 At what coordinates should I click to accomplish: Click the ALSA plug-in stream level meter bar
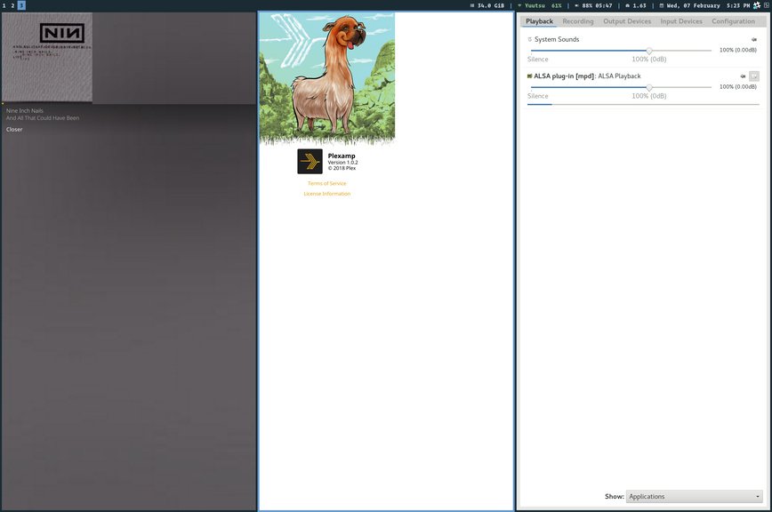pyautogui.click(x=643, y=104)
